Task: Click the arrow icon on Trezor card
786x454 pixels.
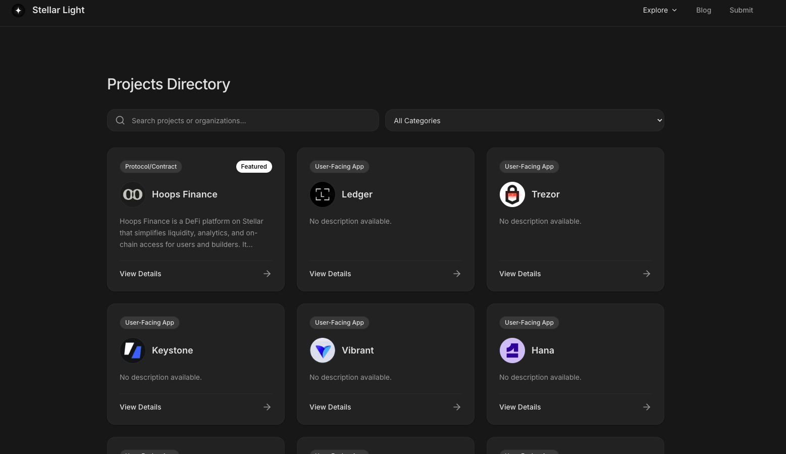Action: click(647, 274)
